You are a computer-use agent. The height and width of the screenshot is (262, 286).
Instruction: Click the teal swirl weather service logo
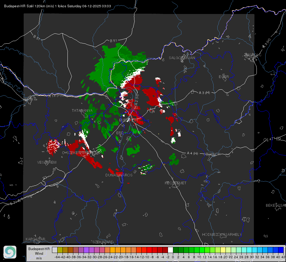click(10, 252)
